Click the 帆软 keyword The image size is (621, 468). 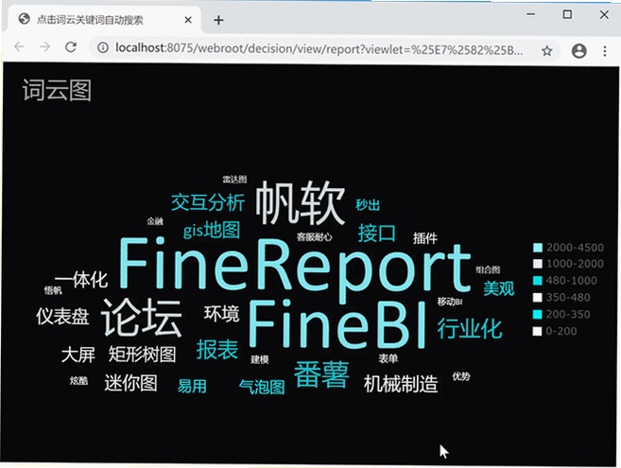[301, 203]
